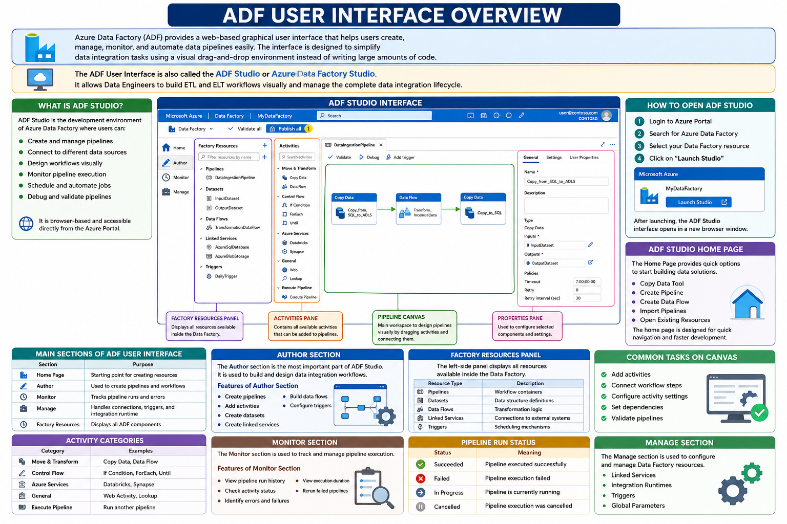Select the Author pencil in the left navigation
The width and height of the screenshot is (787, 524).
pos(166,163)
